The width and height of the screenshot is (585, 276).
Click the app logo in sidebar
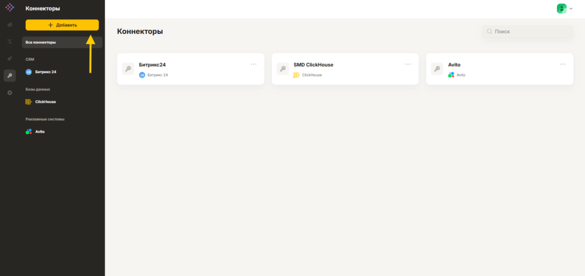tap(10, 7)
